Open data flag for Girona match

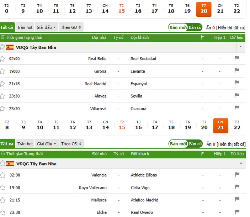[237, 70]
